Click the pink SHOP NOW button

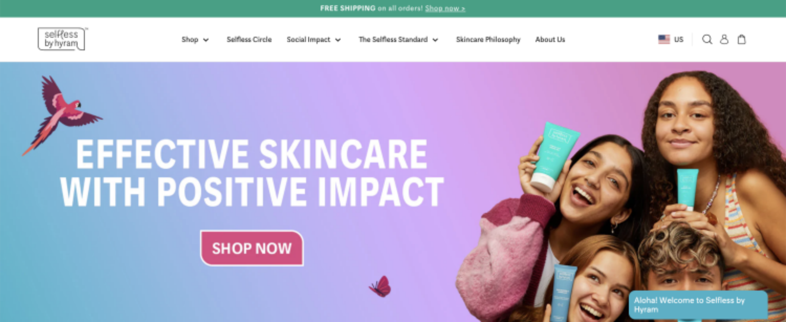252,248
